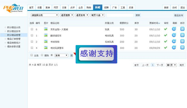Open 积分赠品分类 in the sidebar
The image size is (187, 108).
14,27
